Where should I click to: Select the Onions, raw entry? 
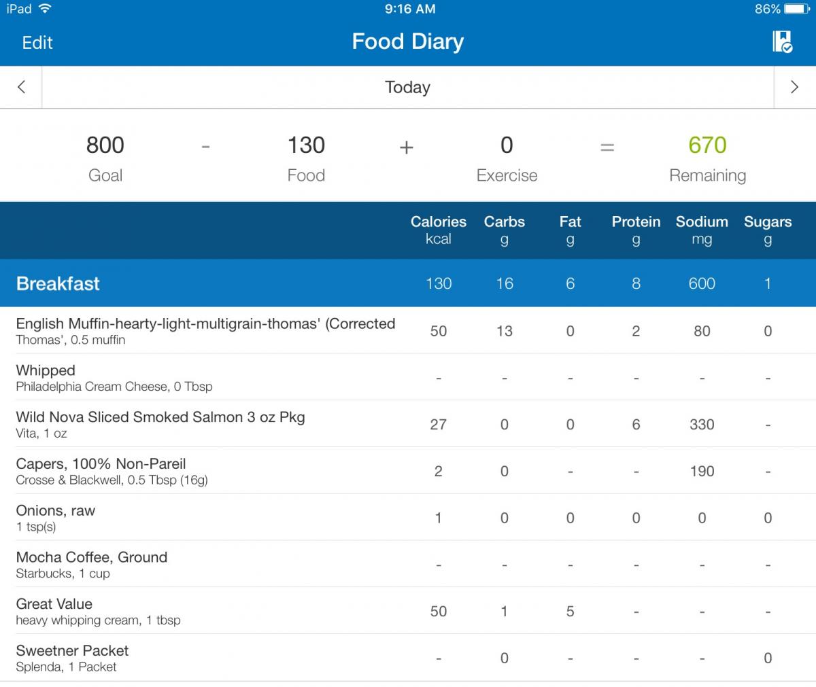tap(408, 518)
